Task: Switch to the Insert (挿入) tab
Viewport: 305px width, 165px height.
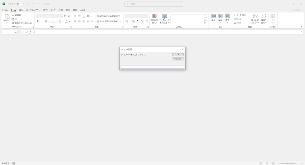Action: point(21,10)
